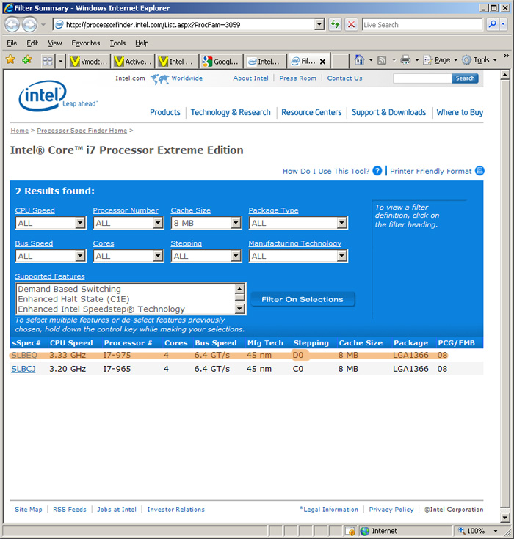Open the Quick Tabs list dropdown arrow

point(61,61)
